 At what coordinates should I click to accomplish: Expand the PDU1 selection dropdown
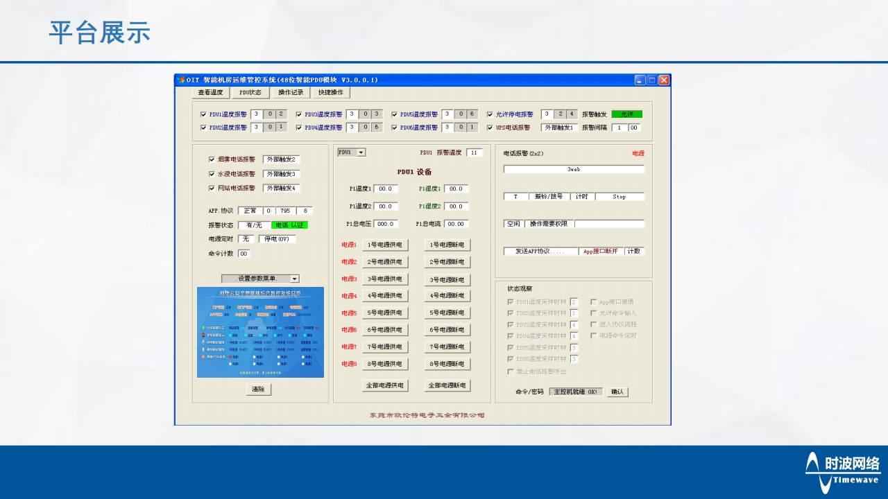(x=361, y=152)
